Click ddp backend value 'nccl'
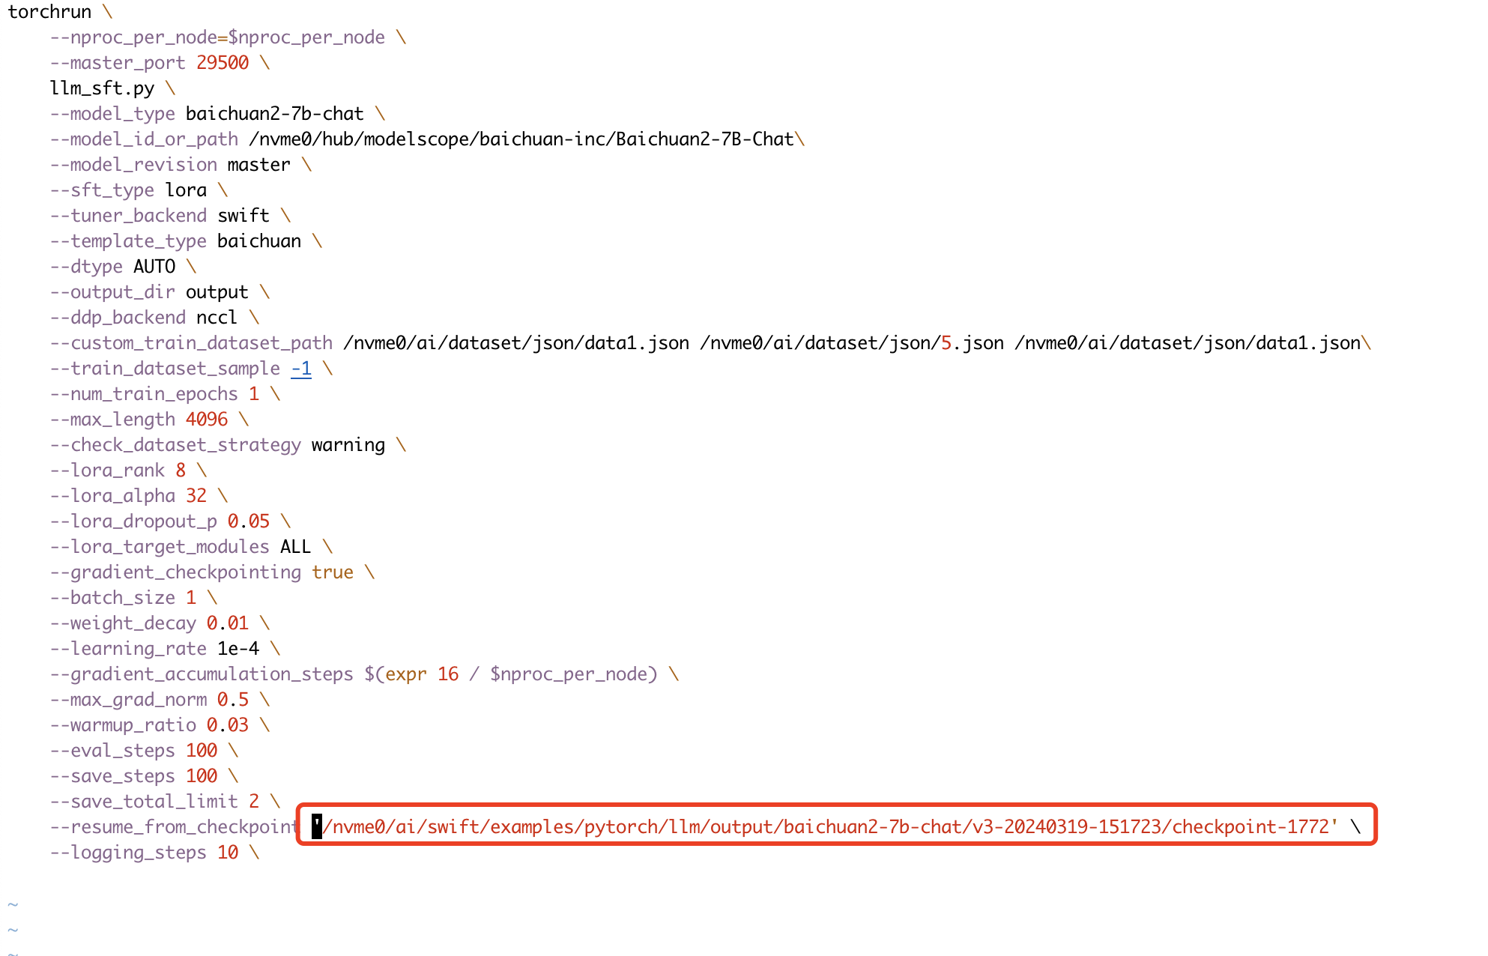Viewport: 1488px width, 956px height. [x=217, y=318]
